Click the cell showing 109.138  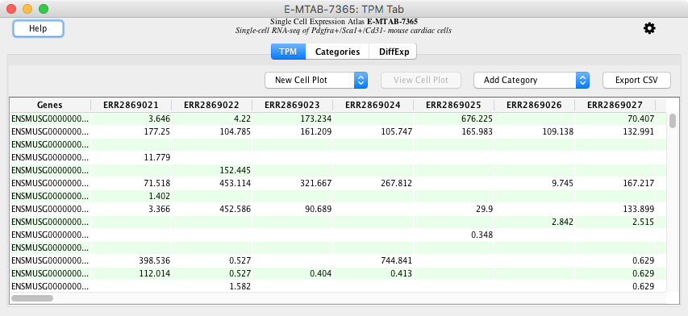[x=535, y=131]
